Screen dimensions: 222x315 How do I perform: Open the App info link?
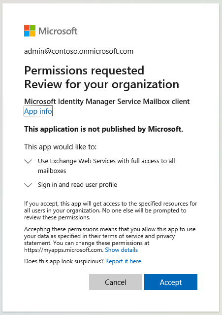point(38,111)
